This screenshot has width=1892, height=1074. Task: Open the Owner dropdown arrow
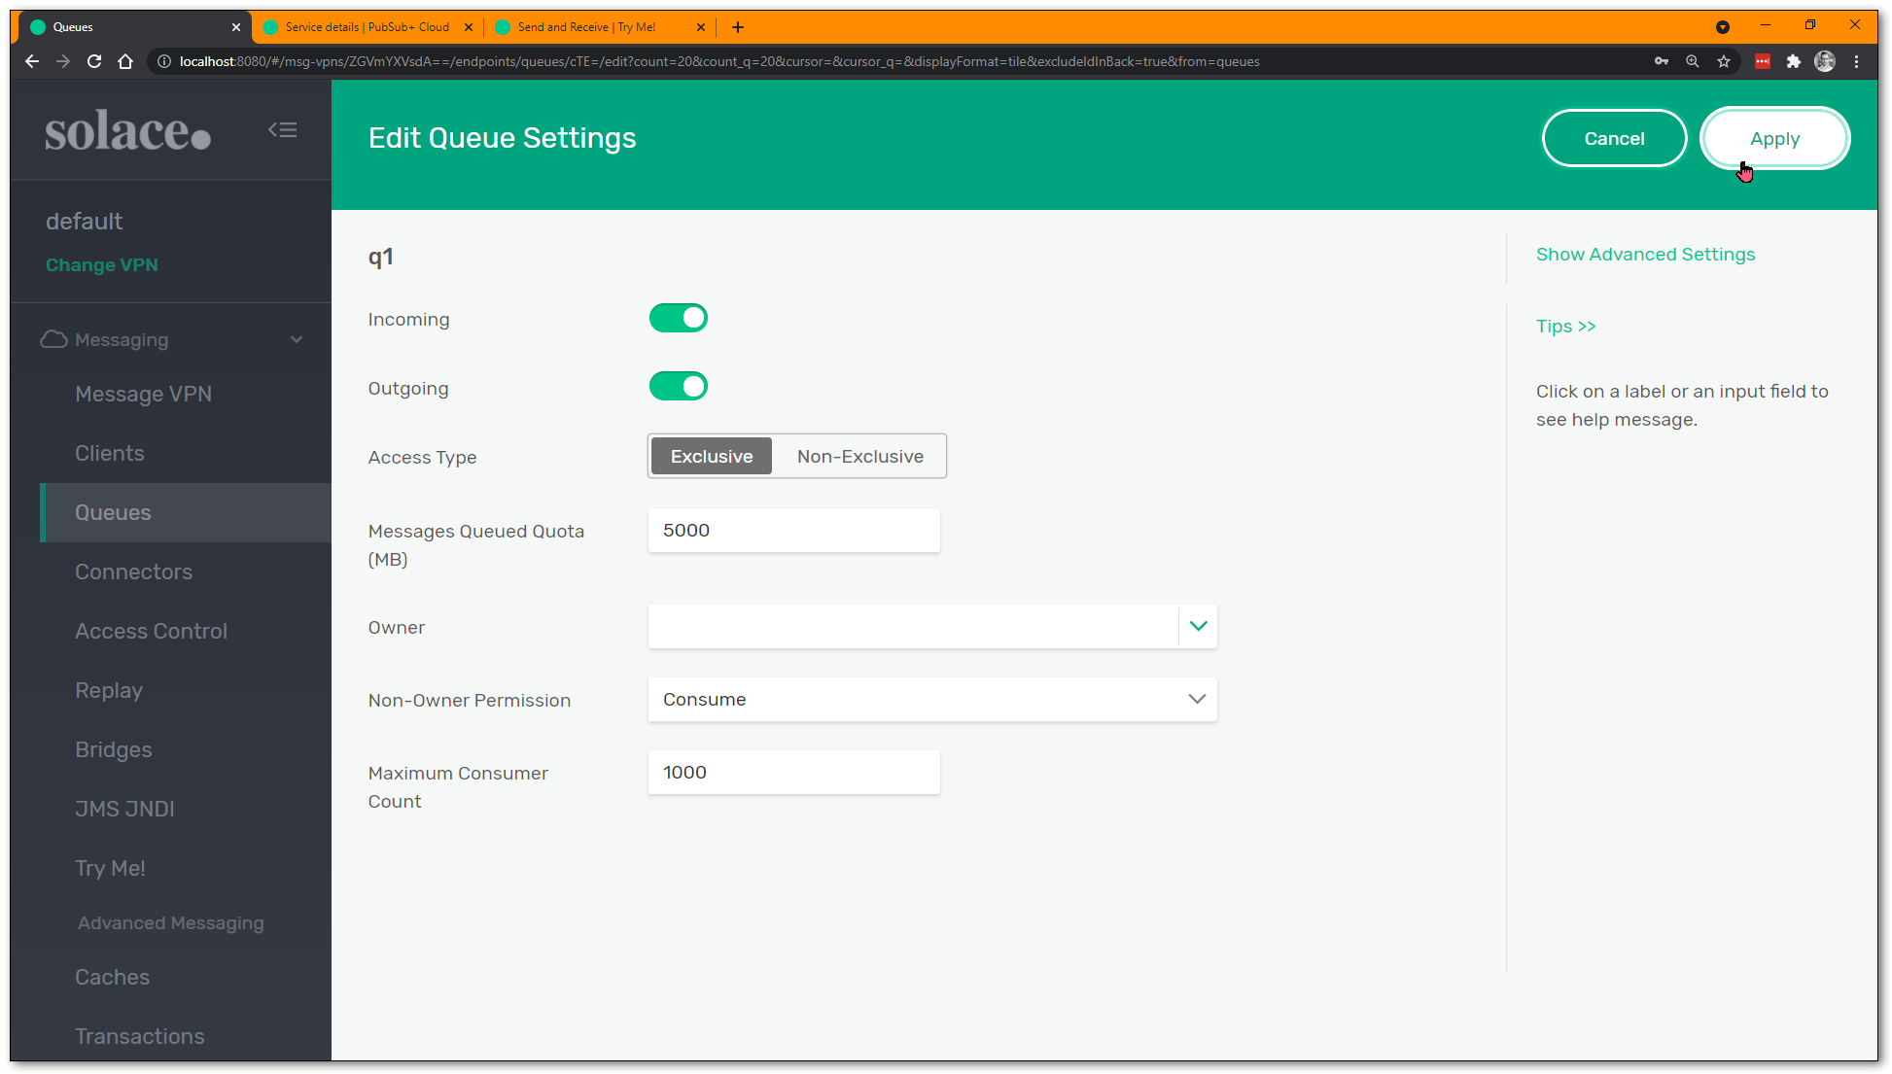[1198, 626]
